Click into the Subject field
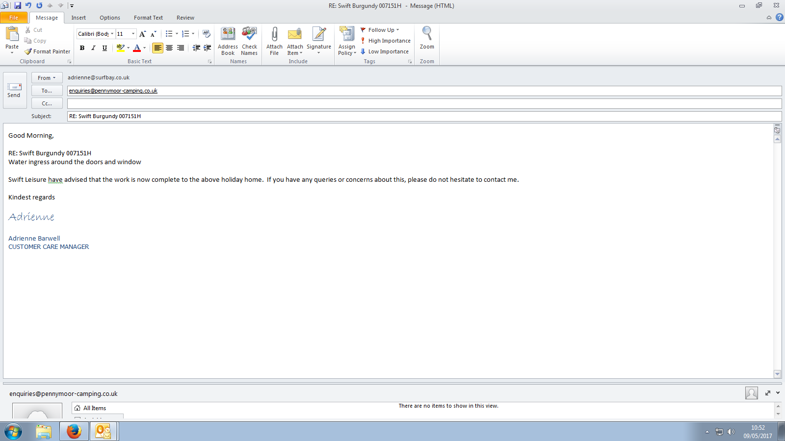The image size is (785, 441). coord(424,116)
